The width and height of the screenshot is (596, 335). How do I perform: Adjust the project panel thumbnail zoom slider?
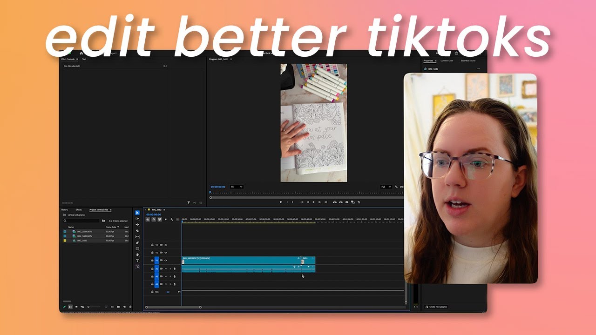94,307
